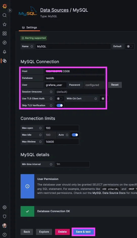Show info for the Auto option

coord(67,135)
